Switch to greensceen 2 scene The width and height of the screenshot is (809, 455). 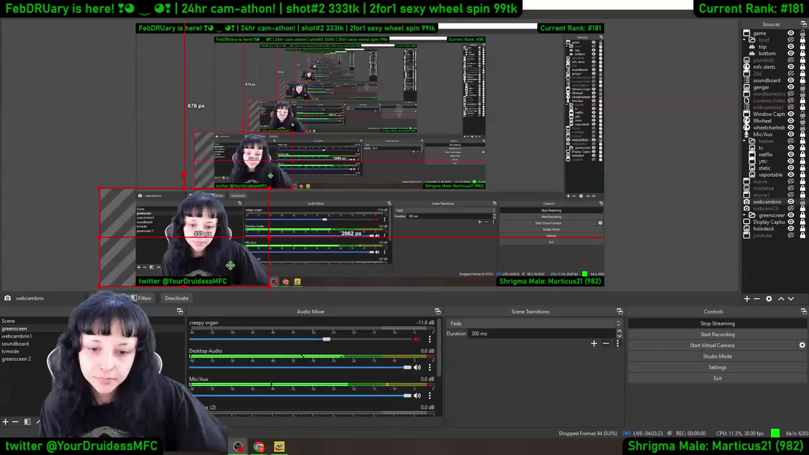16,359
